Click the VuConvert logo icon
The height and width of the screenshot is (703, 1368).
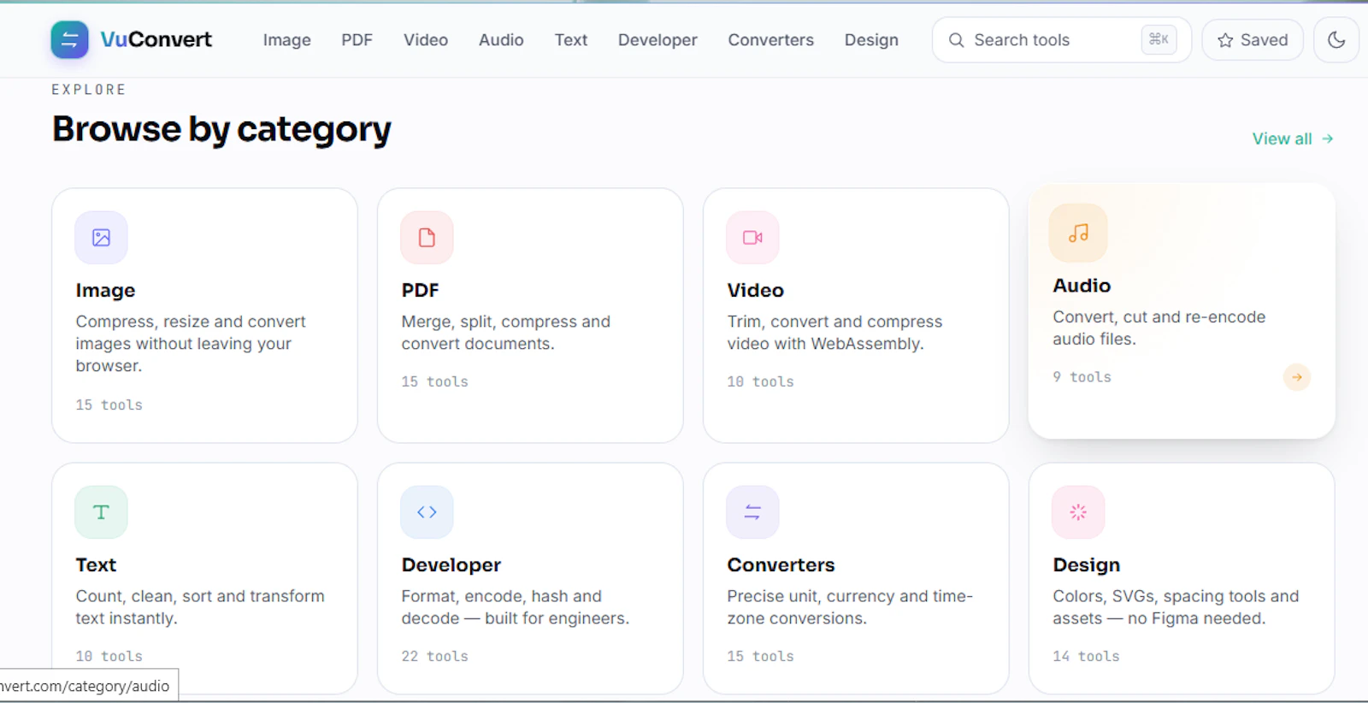[69, 39]
